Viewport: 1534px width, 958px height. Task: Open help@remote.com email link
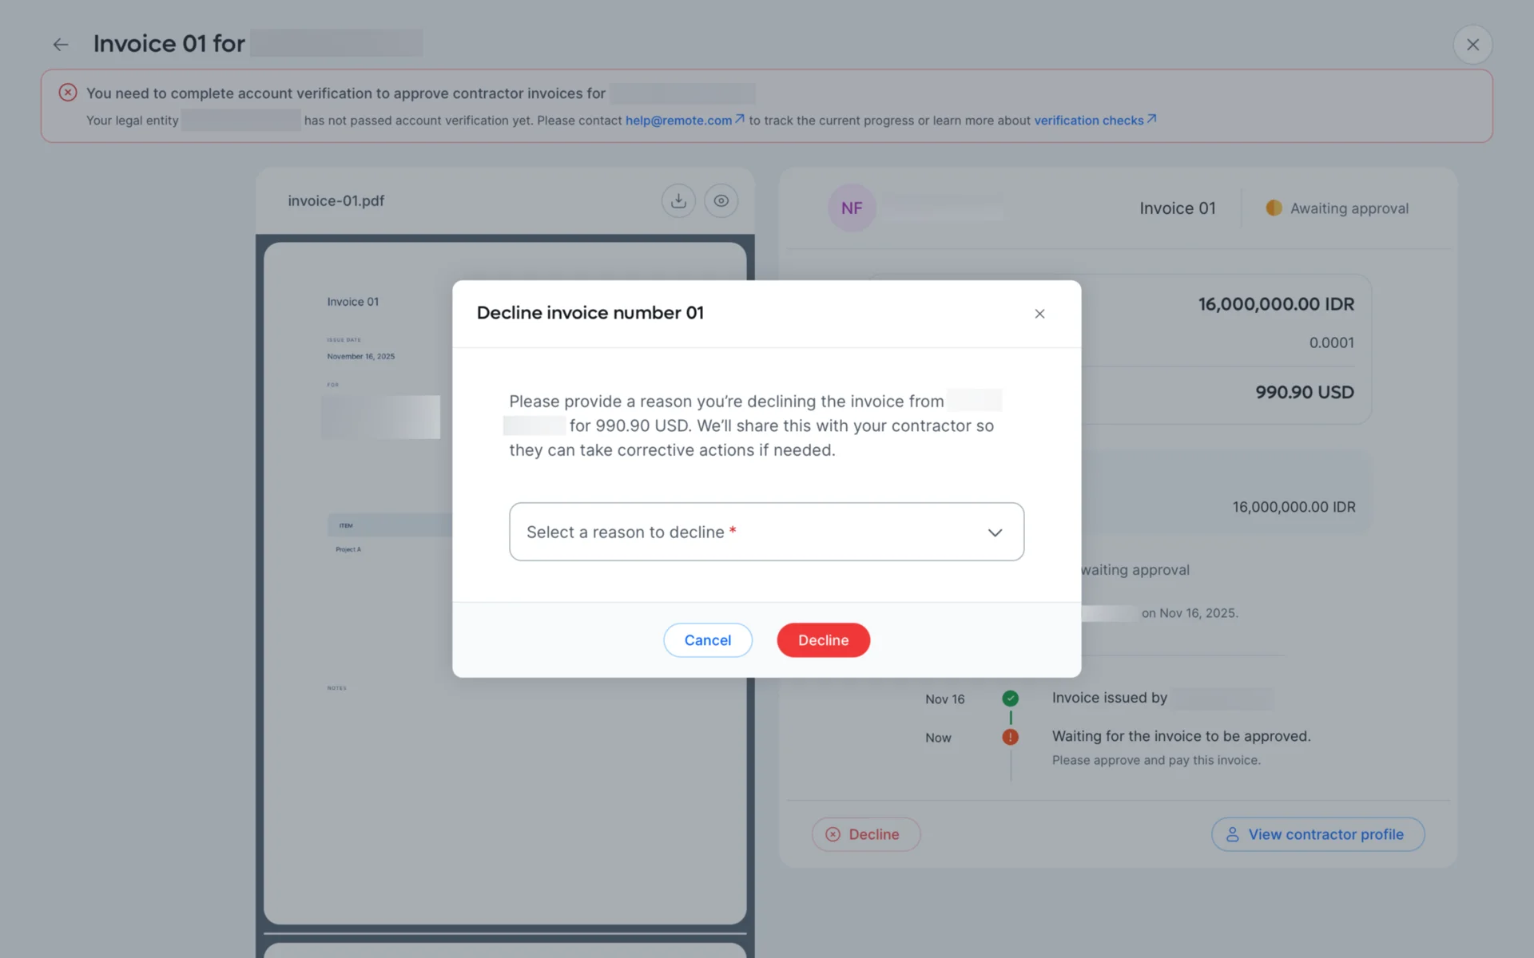coord(678,121)
